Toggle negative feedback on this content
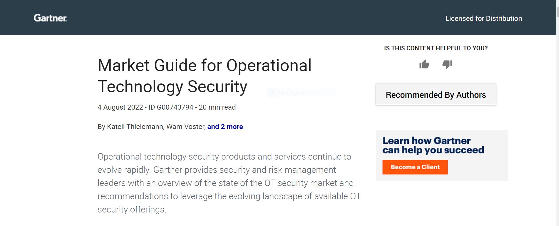Viewport: 559px width, 226px height. point(447,65)
